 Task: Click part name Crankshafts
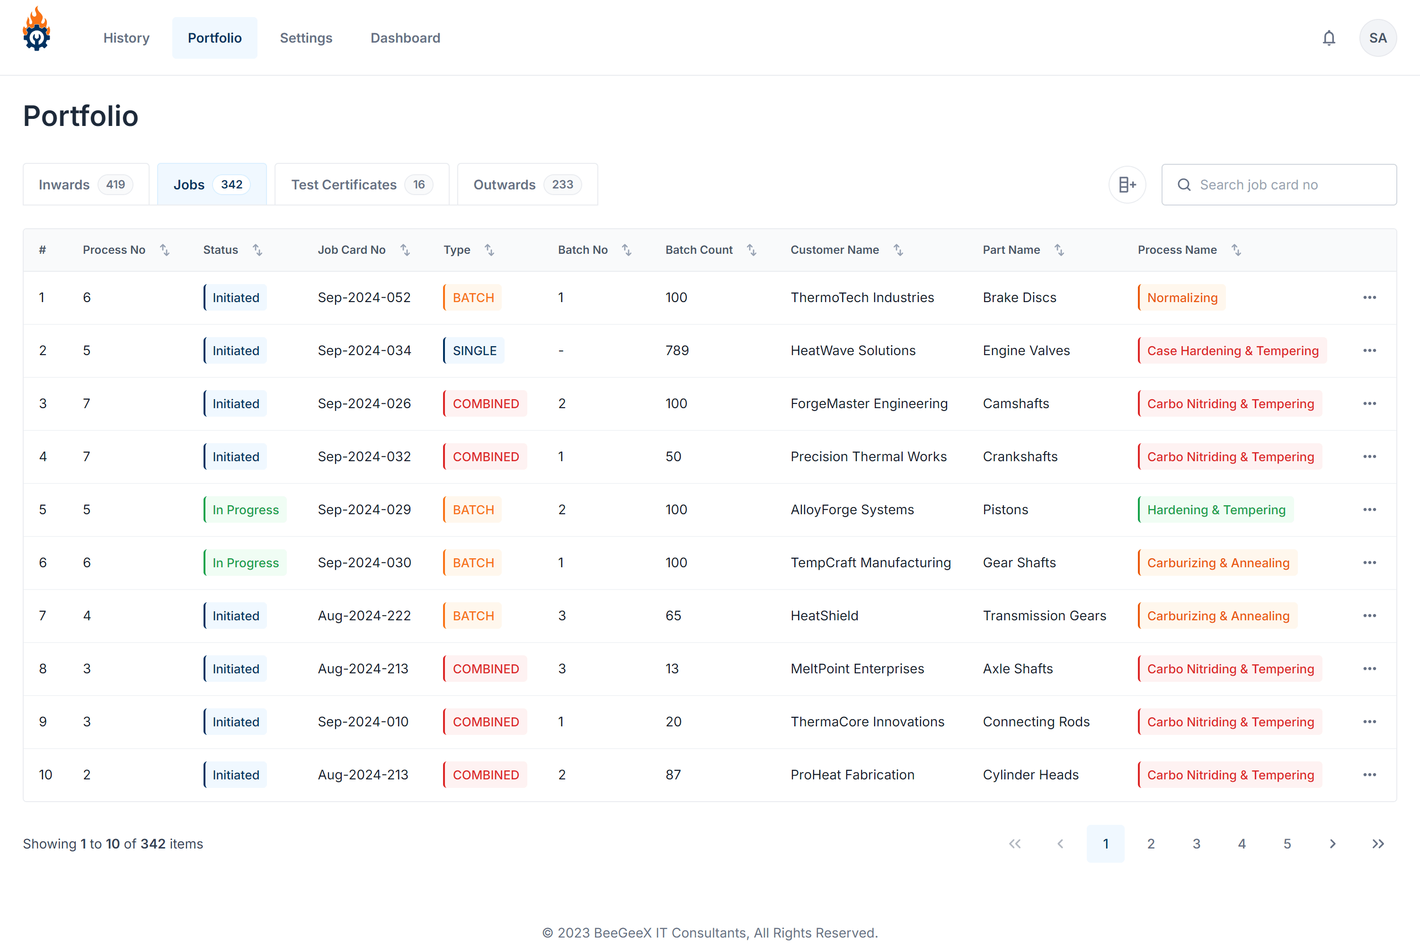pos(1021,456)
